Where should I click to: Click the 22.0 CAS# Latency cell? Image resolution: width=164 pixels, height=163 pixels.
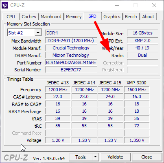click(x=58, y=97)
